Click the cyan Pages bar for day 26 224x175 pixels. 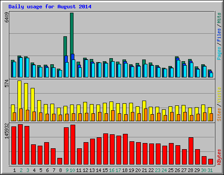(x=178, y=69)
